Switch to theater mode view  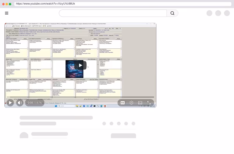[x=140, y=103]
